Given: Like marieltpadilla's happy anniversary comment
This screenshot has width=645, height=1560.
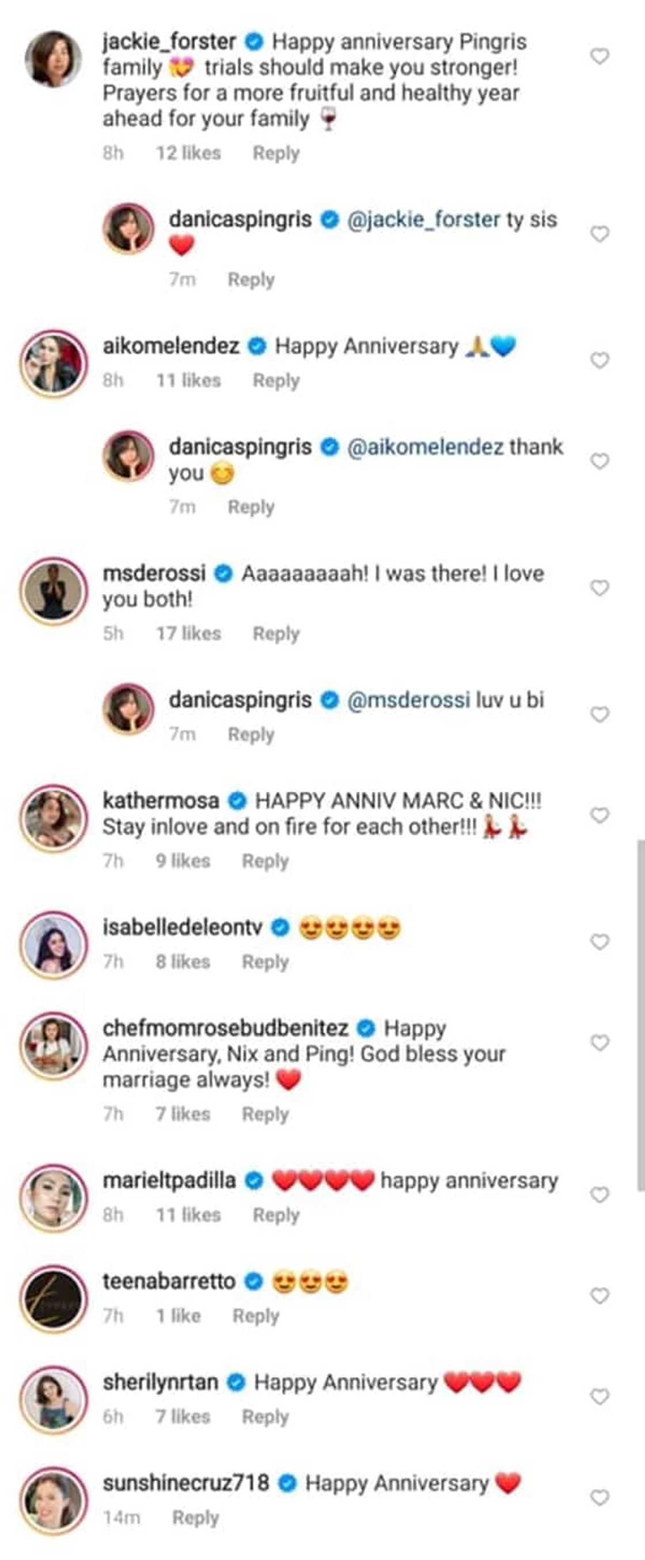Looking at the screenshot, I should pyautogui.click(x=599, y=1194).
